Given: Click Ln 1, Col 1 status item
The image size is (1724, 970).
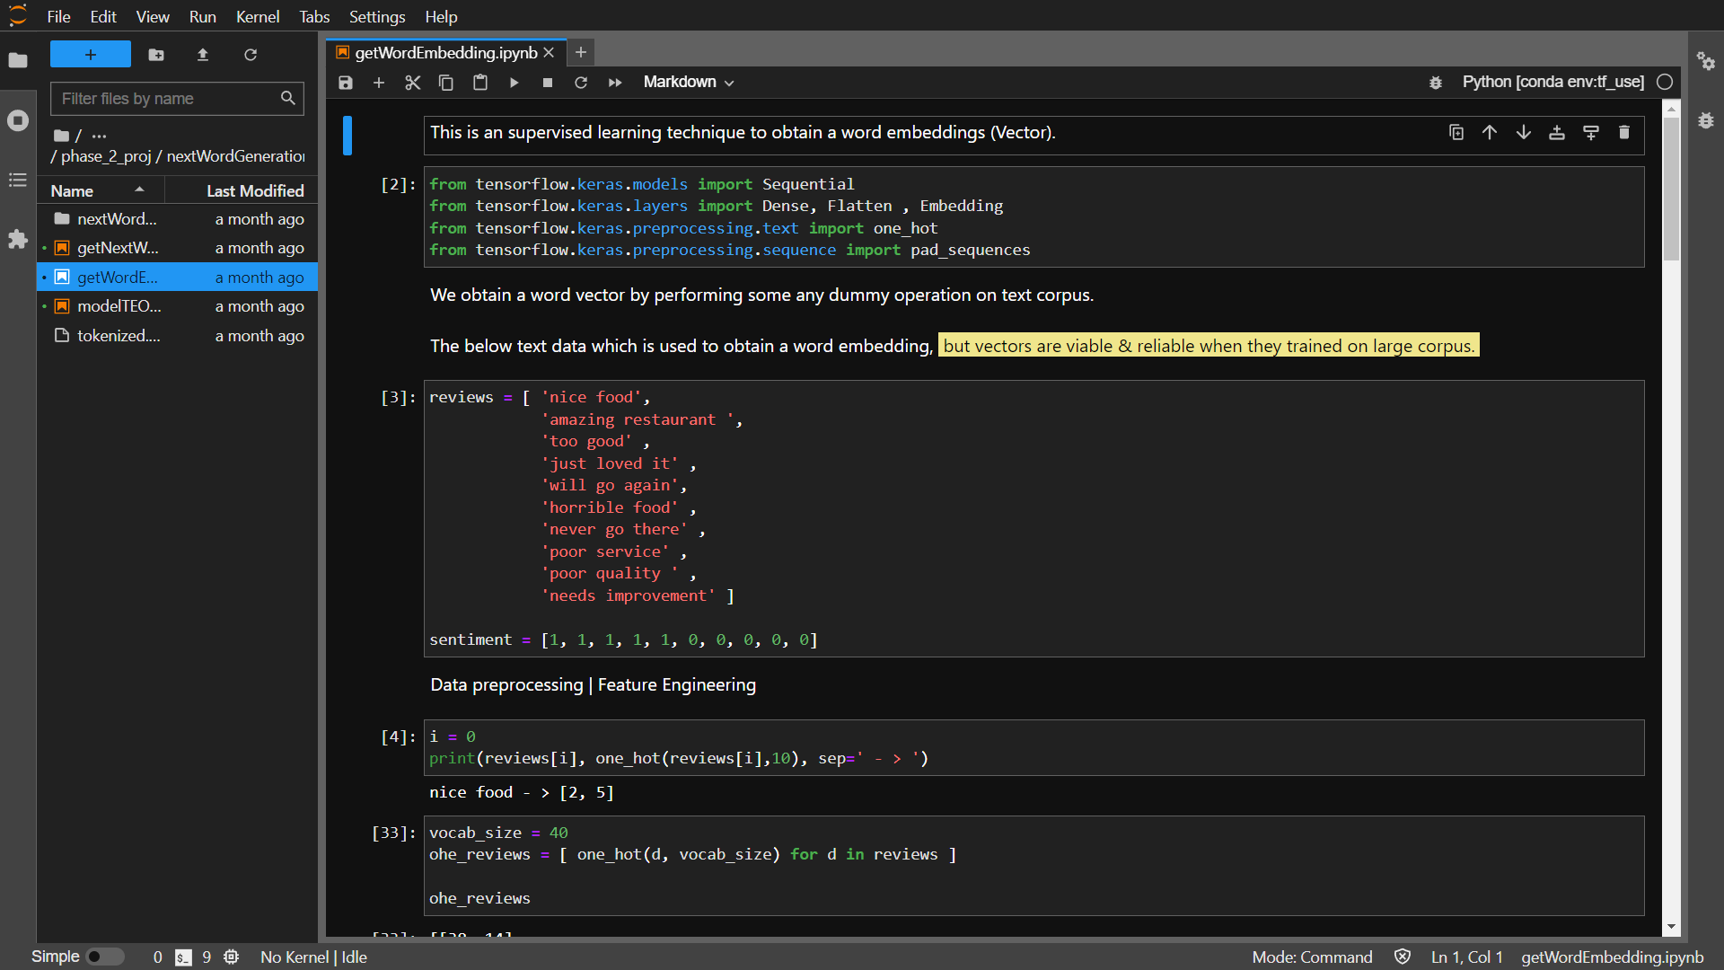Looking at the screenshot, I should tap(1466, 957).
